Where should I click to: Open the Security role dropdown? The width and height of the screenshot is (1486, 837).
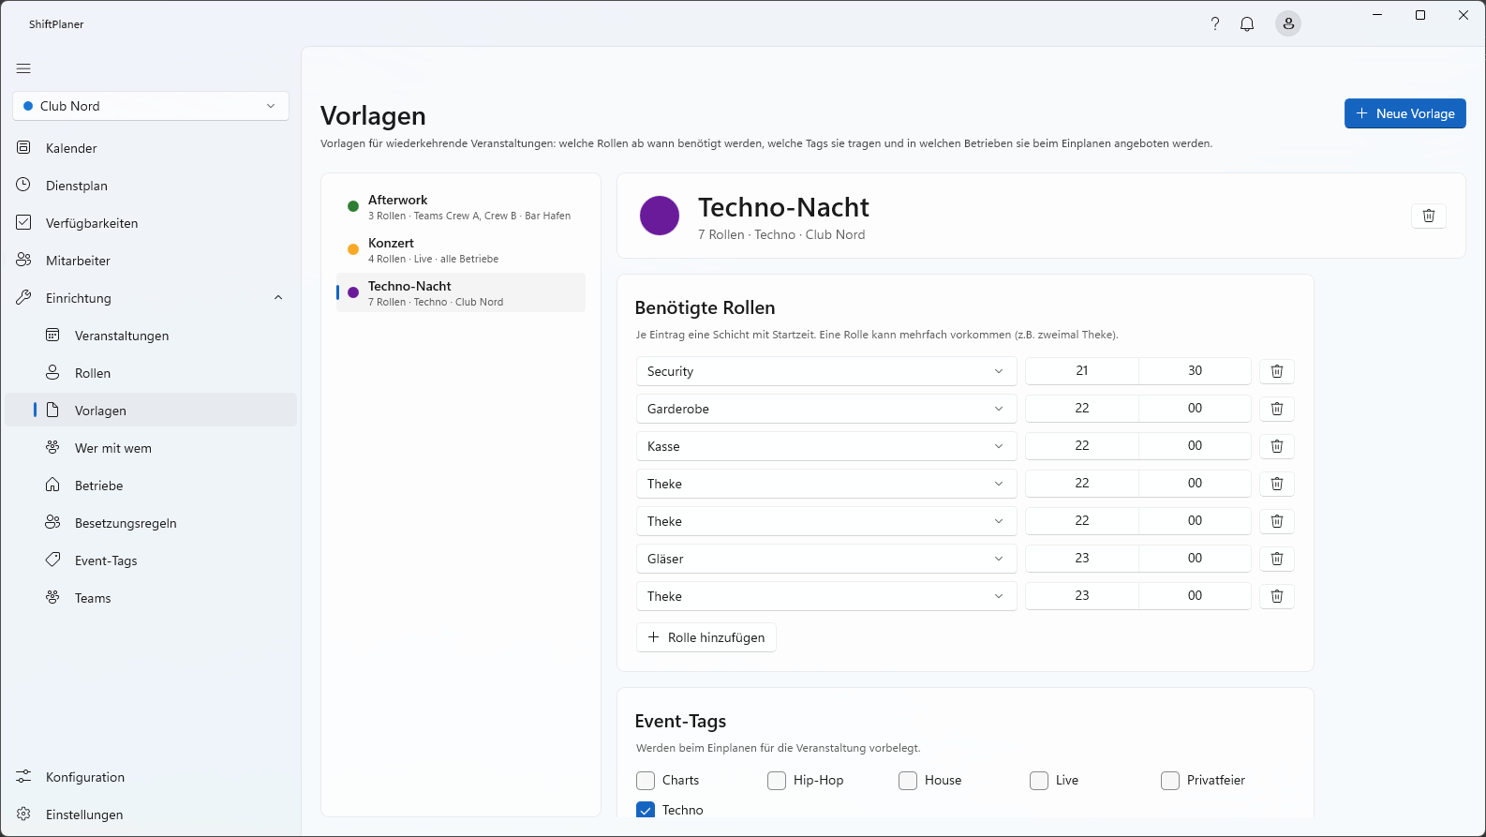826,371
